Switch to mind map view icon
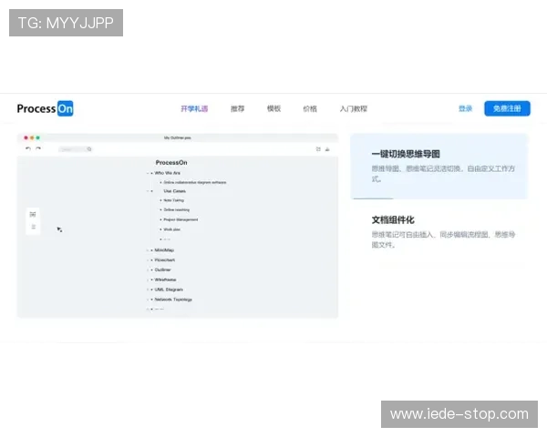The image size is (547, 437). (x=33, y=214)
